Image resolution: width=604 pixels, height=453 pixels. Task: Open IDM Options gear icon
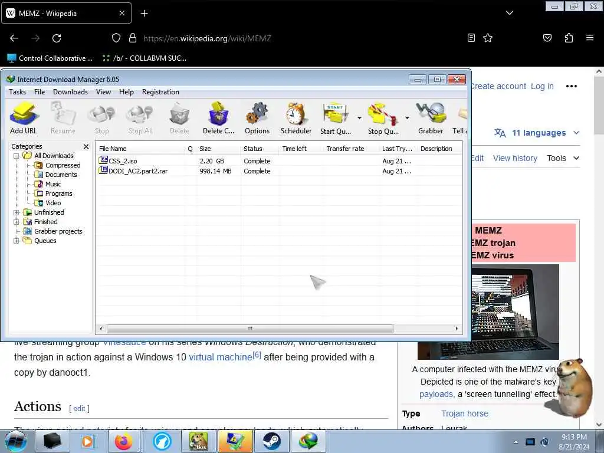[x=257, y=118]
